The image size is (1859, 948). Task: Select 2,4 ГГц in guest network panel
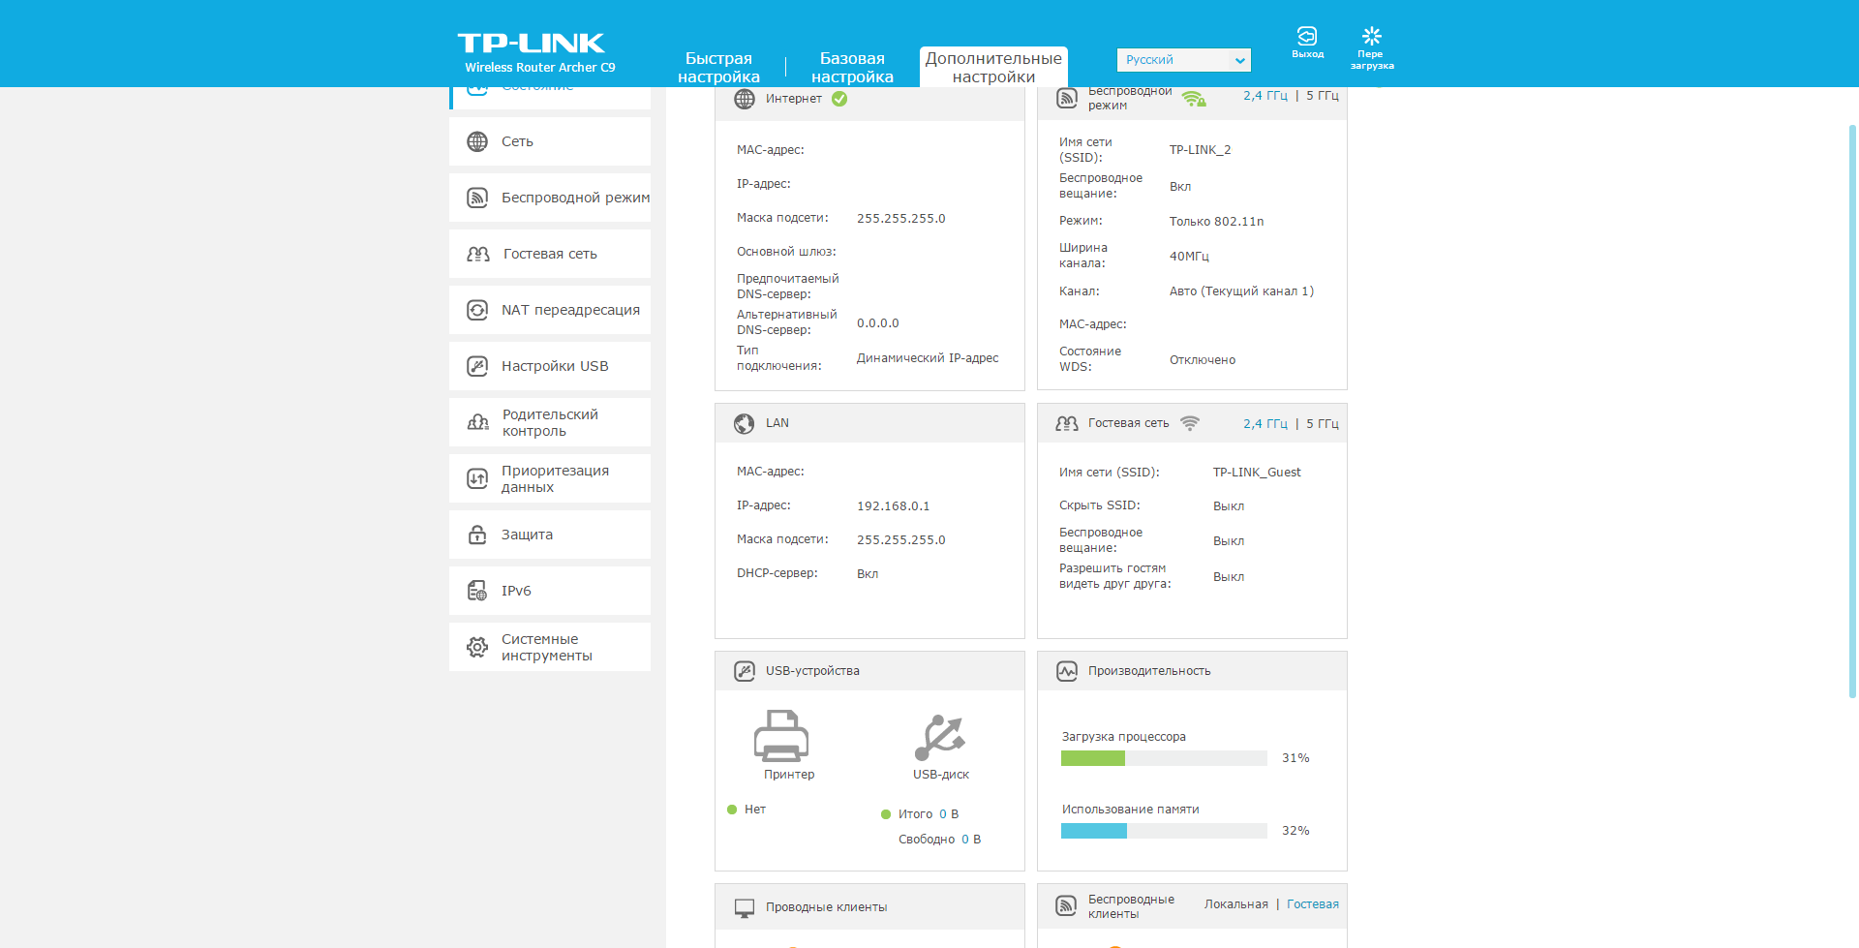(x=1265, y=424)
